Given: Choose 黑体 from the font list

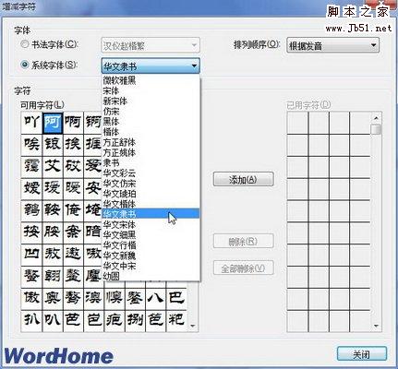Looking at the screenshot, I should click(x=151, y=122).
